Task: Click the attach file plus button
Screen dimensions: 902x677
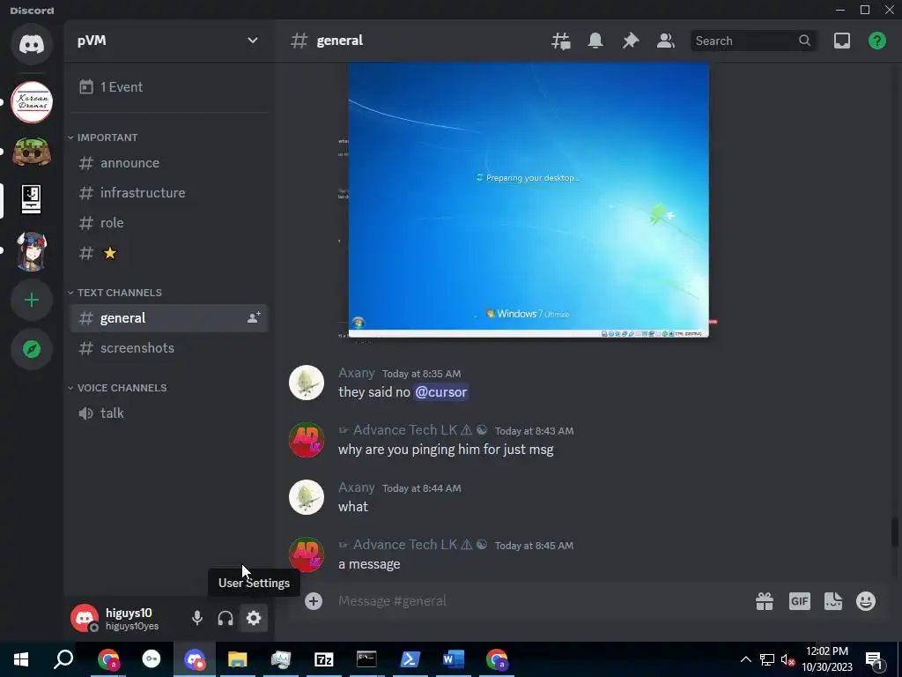Action: [313, 601]
